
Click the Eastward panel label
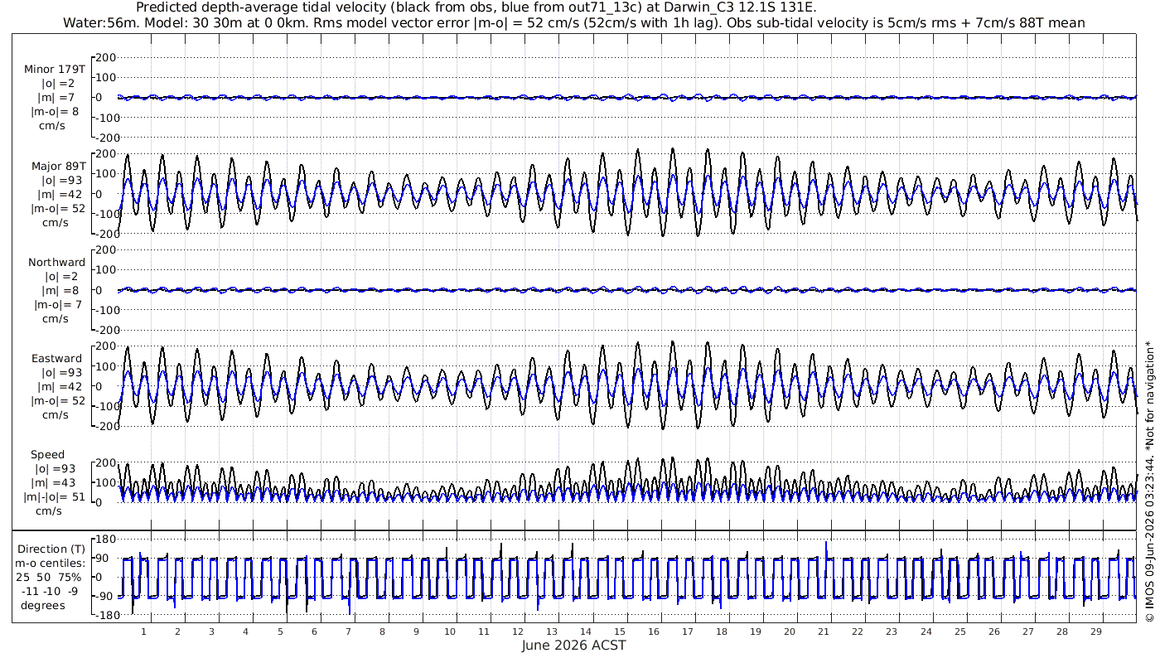coord(57,359)
